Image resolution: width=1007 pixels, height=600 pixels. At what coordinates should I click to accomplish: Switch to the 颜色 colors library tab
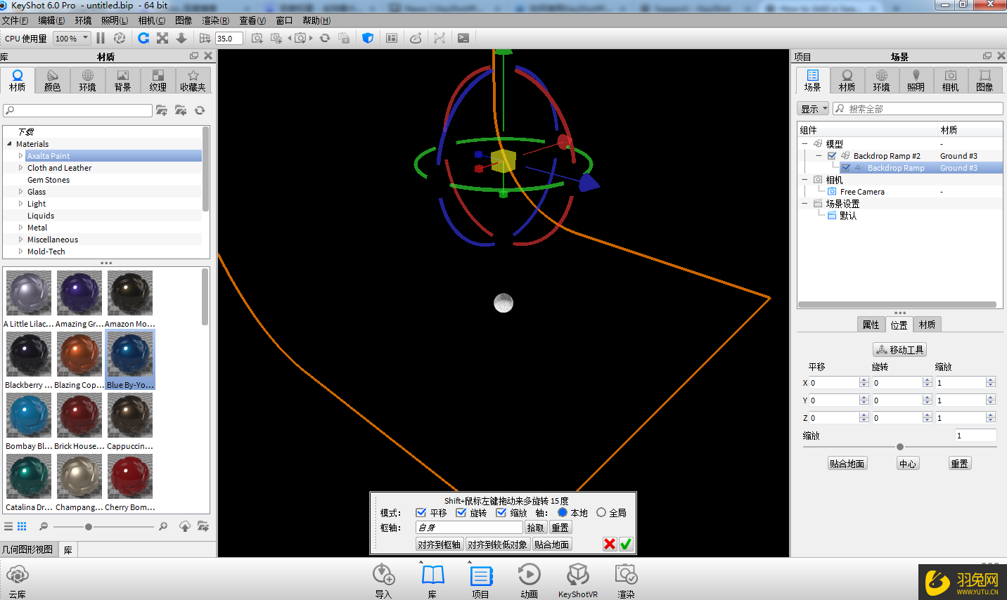pyautogui.click(x=53, y=81)
